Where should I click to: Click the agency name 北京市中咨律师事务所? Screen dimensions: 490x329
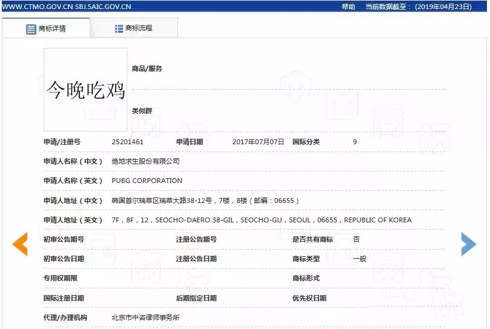[x=145, y=317]
